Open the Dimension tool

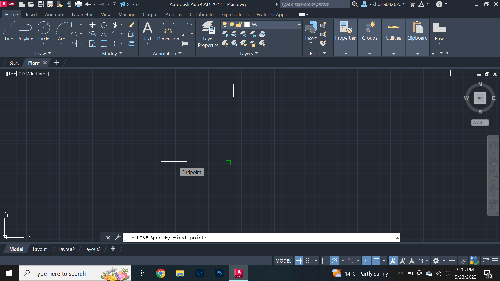(168, 31)
